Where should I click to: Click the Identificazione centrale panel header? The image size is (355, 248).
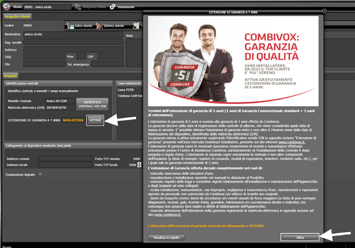58,84
